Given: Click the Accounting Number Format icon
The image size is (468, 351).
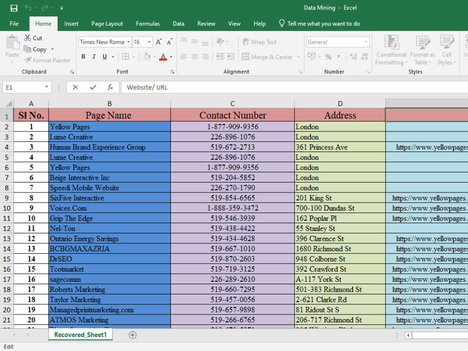Looking at the screenshot, I should tap(312, 57).
